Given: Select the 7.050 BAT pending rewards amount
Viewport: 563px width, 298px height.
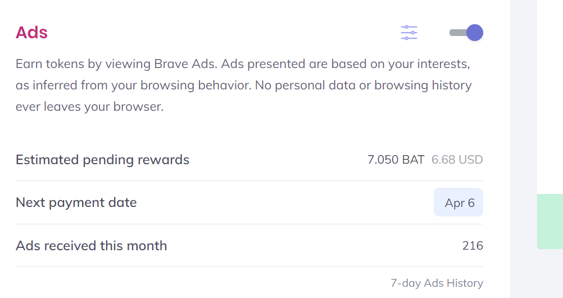Looking at the screenshot, I should (x=396, y=160).
